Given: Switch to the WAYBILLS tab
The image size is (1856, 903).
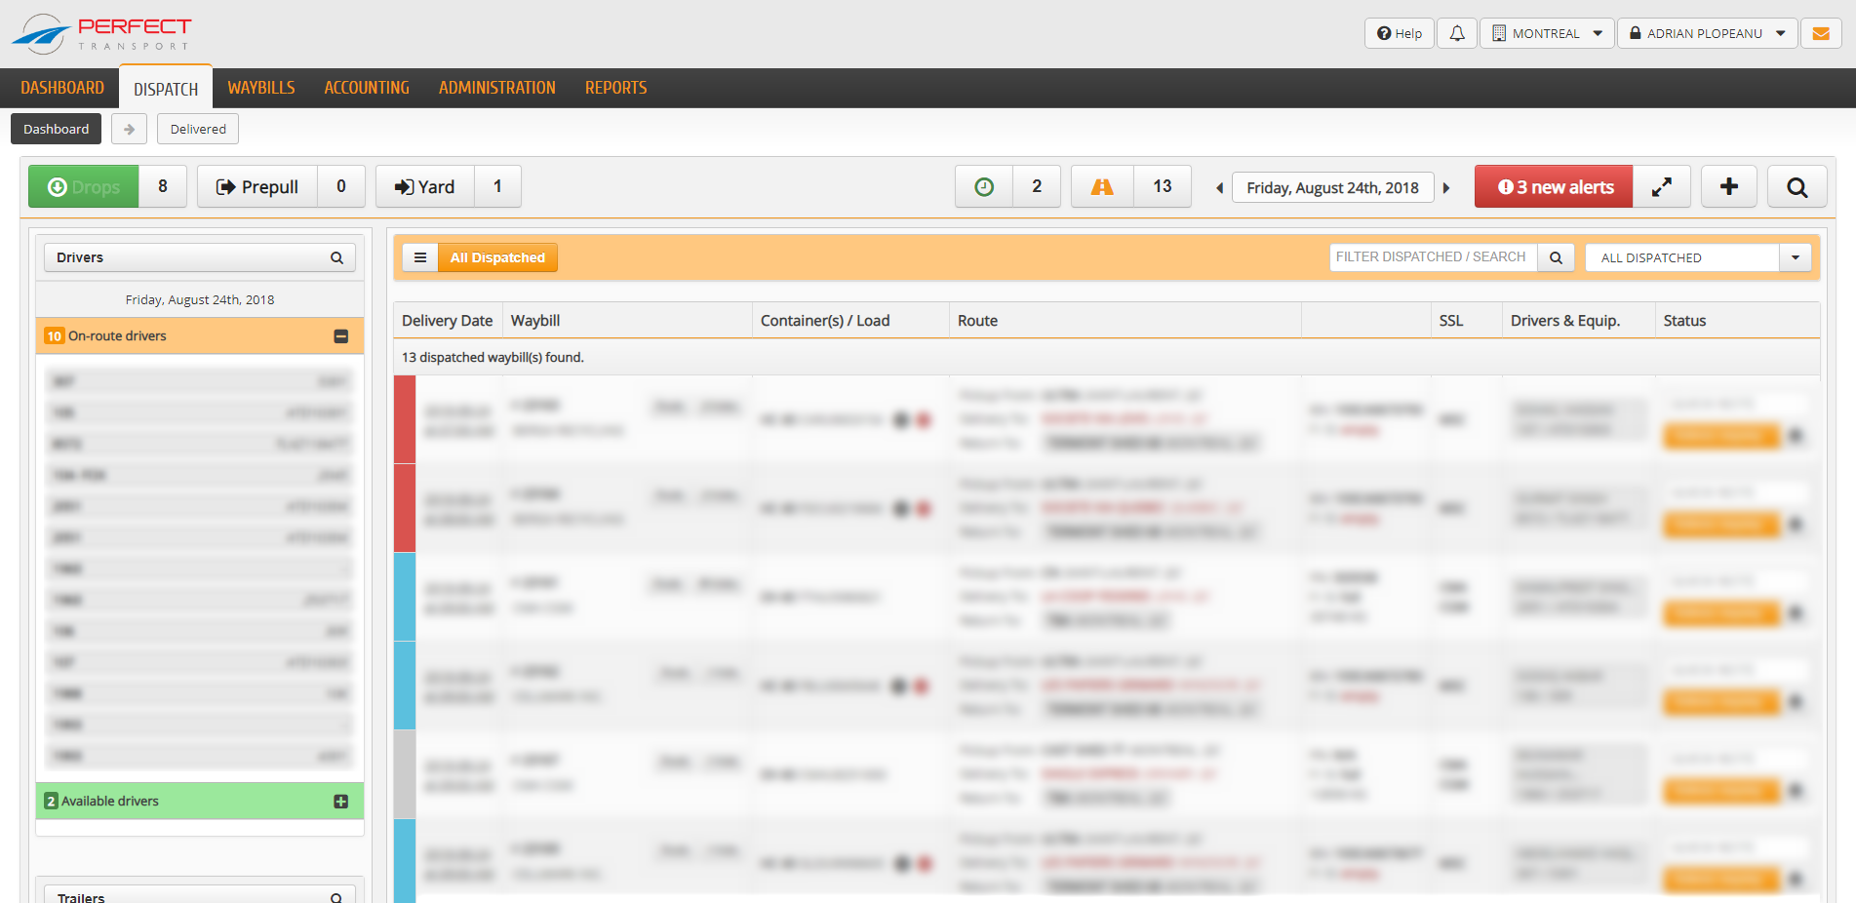Looking at the screenshot, I should tap(261, 87).
